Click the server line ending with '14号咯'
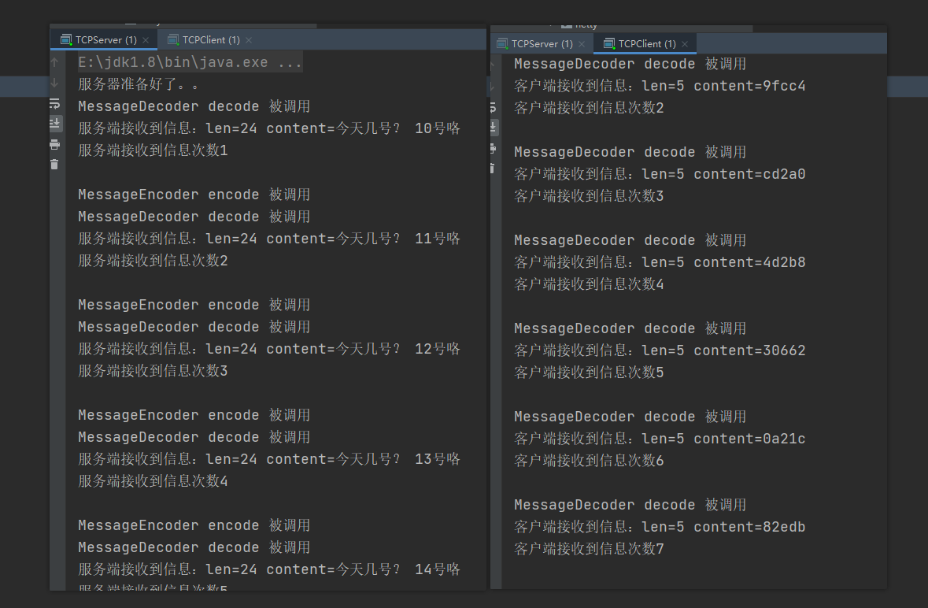Viewport: 928px width, 608px height. (269, 569)
